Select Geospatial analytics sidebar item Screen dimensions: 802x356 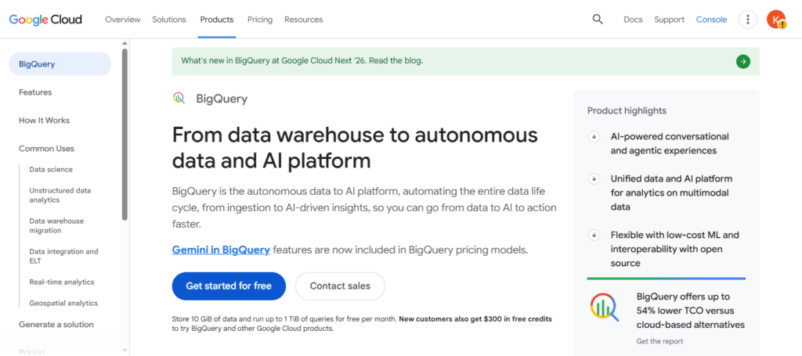point(63,303)
